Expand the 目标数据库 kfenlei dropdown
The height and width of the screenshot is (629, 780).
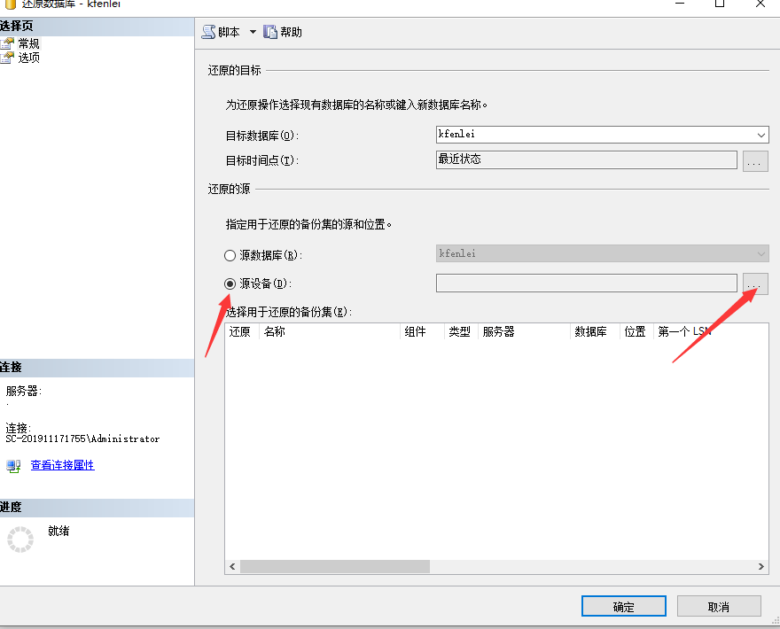[x=761, y=135]
